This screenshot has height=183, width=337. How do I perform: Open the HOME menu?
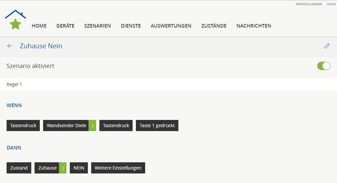[x=39, y=26]
